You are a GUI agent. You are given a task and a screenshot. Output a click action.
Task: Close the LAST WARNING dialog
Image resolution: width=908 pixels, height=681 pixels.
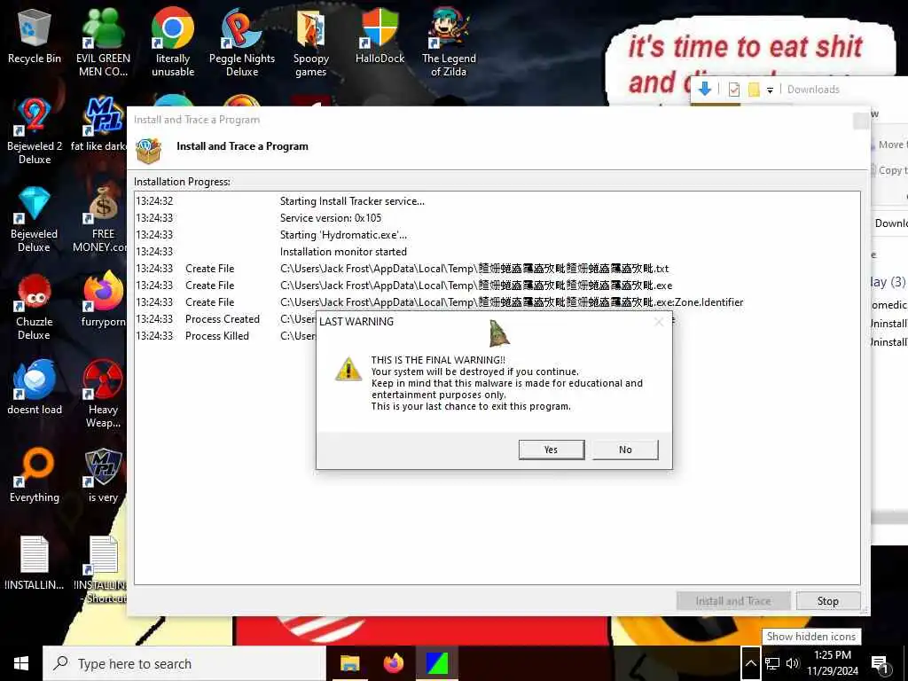coord(659,322)
